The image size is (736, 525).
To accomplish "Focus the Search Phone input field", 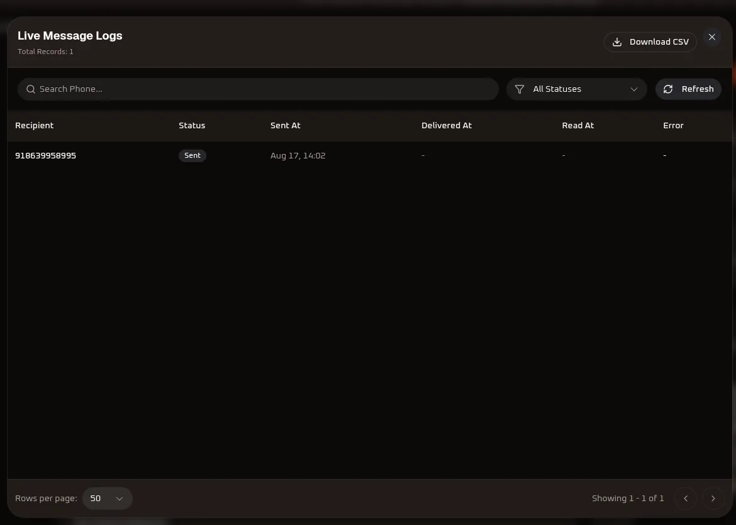I will click(x=258, y=89).
